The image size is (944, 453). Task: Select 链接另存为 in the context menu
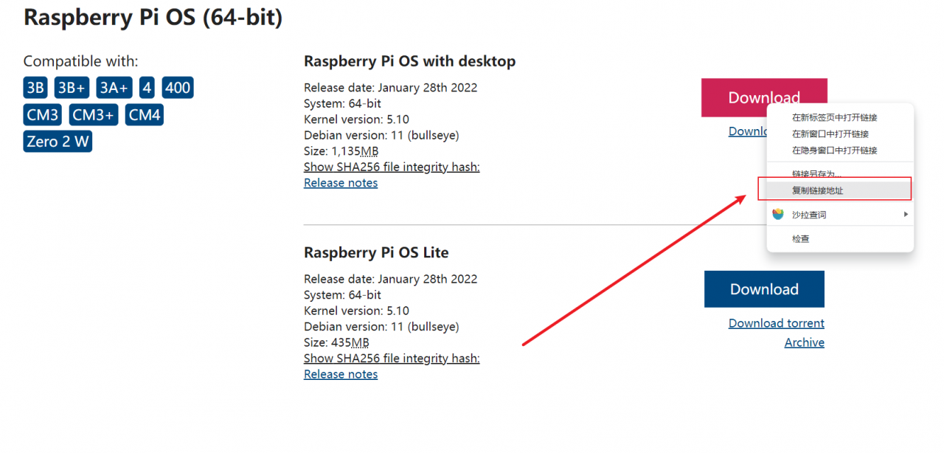pos(816,174)
